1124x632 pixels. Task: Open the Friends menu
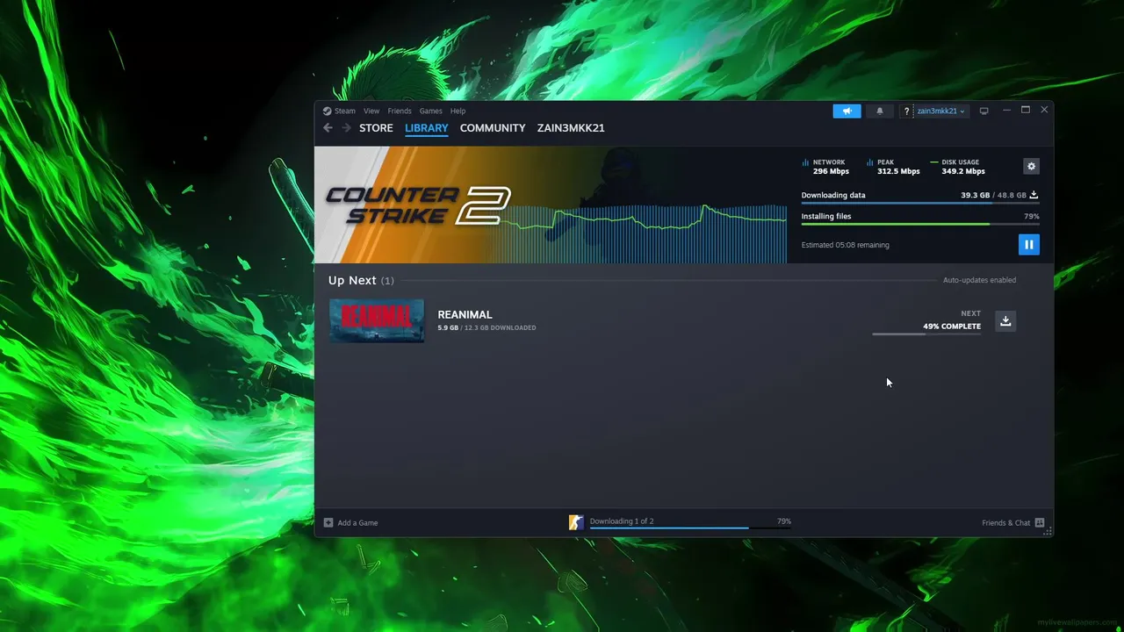click(400, 111)
